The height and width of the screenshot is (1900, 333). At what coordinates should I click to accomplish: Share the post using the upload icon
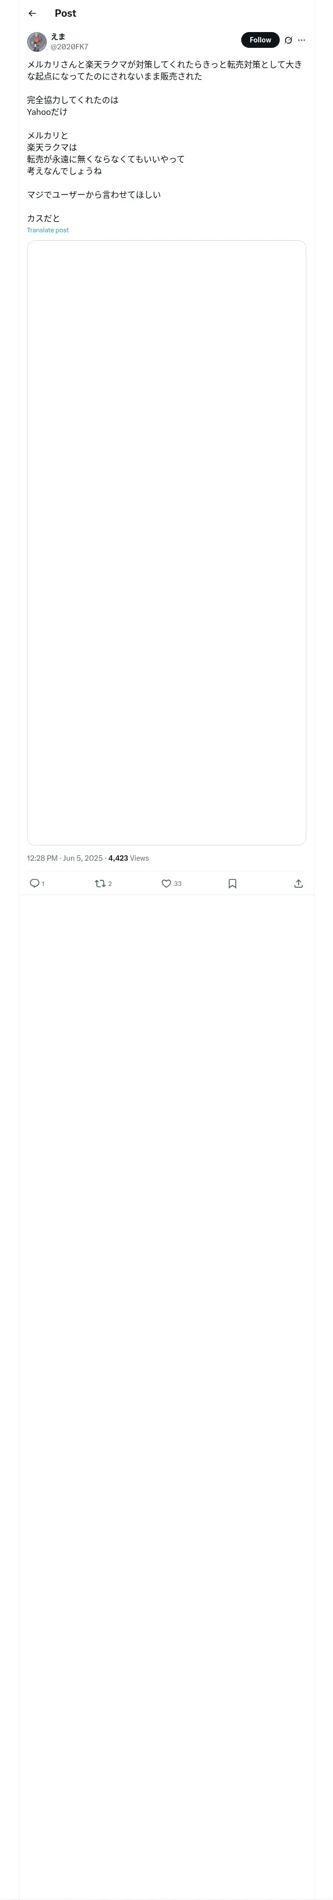[x=298, y=883]
